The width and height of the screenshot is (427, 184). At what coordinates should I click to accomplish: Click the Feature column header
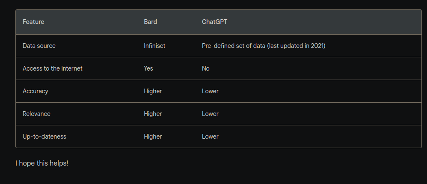pyautogui.click(x=33, y=22)
